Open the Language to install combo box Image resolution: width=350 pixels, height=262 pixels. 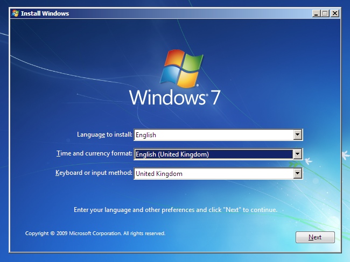(x=218, y=134)
